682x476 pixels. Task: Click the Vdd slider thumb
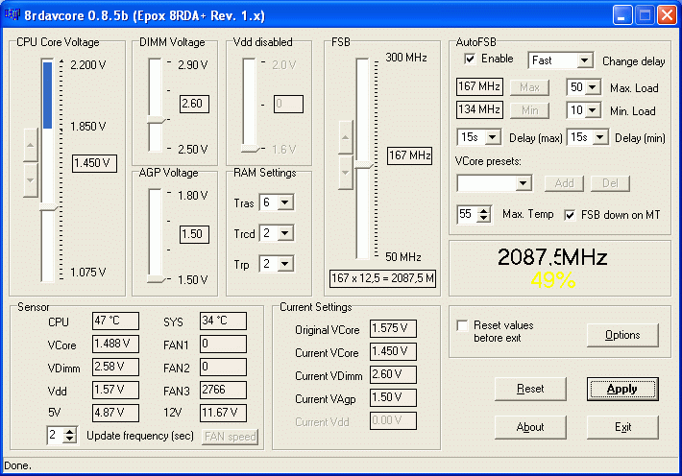tap(251, 149)
